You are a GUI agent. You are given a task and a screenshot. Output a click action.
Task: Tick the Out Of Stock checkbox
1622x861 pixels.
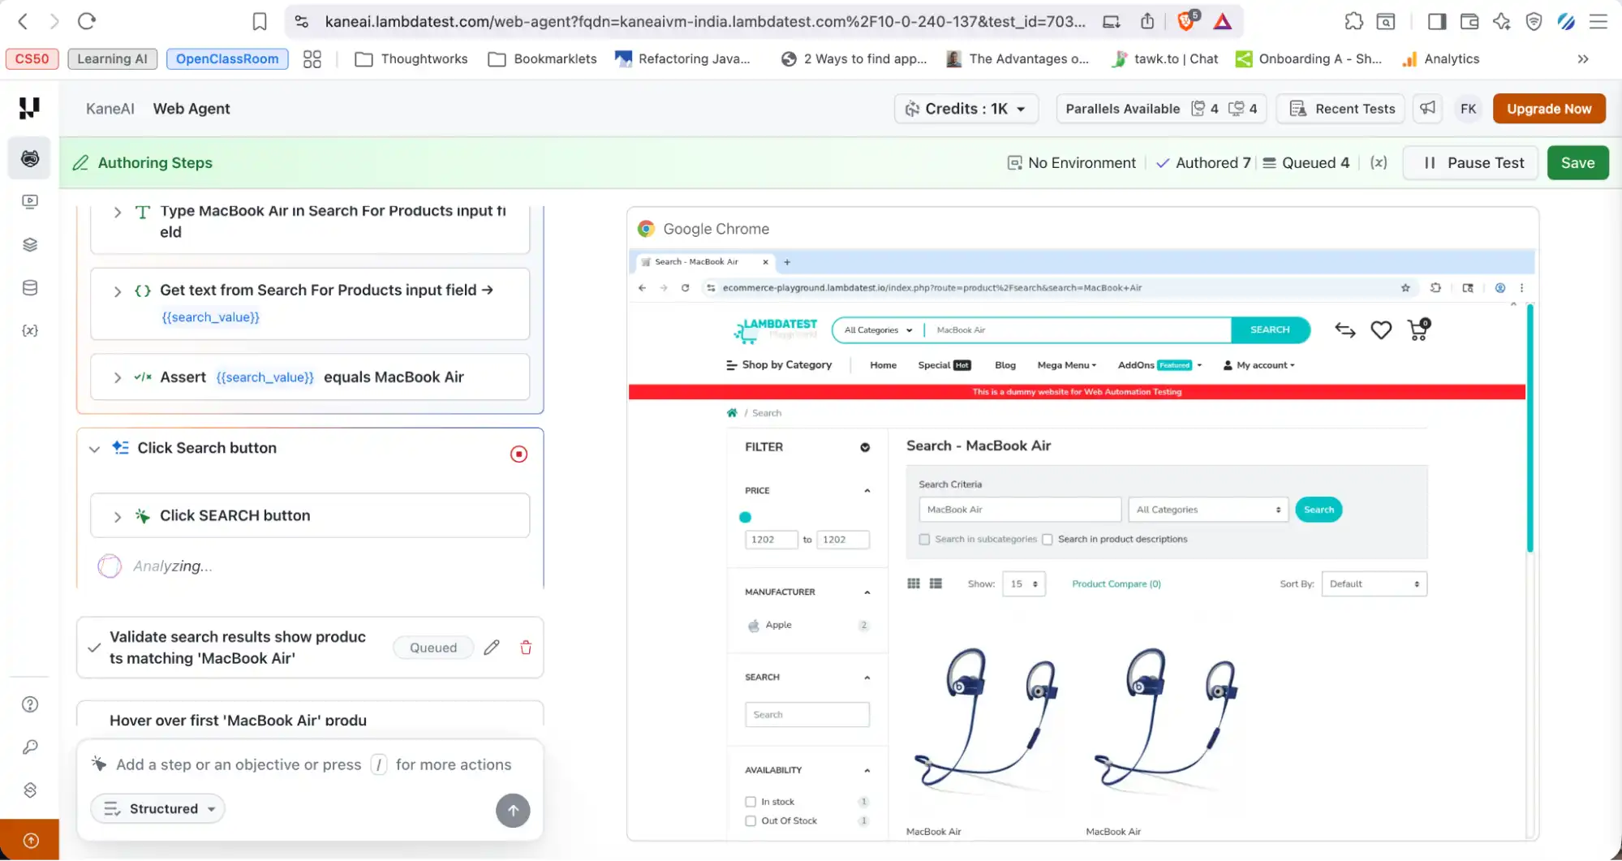coord(751,820)
